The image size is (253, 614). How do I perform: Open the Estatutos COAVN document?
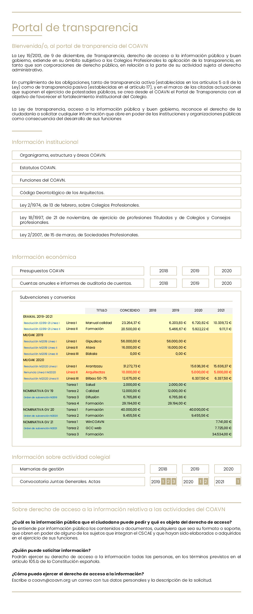[x=126, y=168]
